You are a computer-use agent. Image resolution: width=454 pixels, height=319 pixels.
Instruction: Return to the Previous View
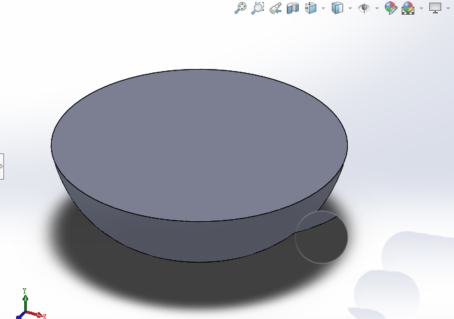pos(275,8)
